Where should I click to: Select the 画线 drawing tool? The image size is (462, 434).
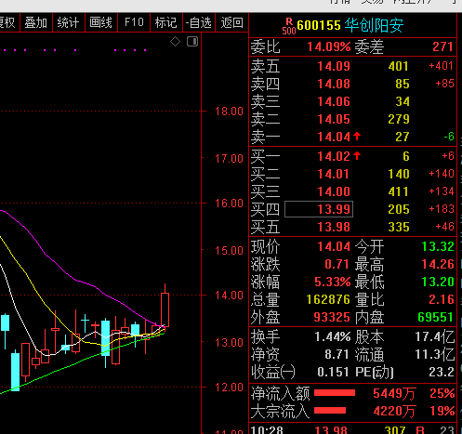(x=101, y=22)
